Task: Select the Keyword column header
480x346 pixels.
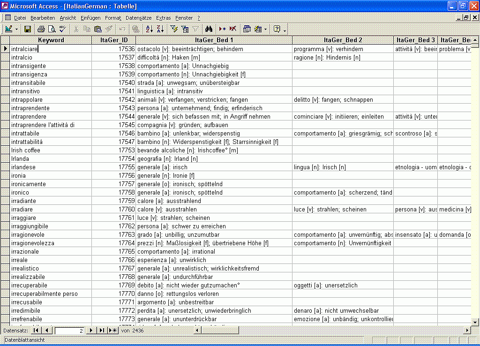Action: click(51, 40)
